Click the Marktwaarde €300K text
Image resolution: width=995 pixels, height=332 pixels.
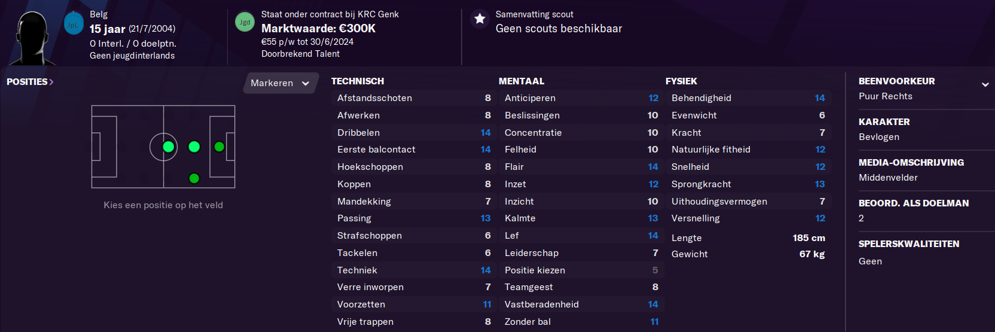tap(318, 28)
